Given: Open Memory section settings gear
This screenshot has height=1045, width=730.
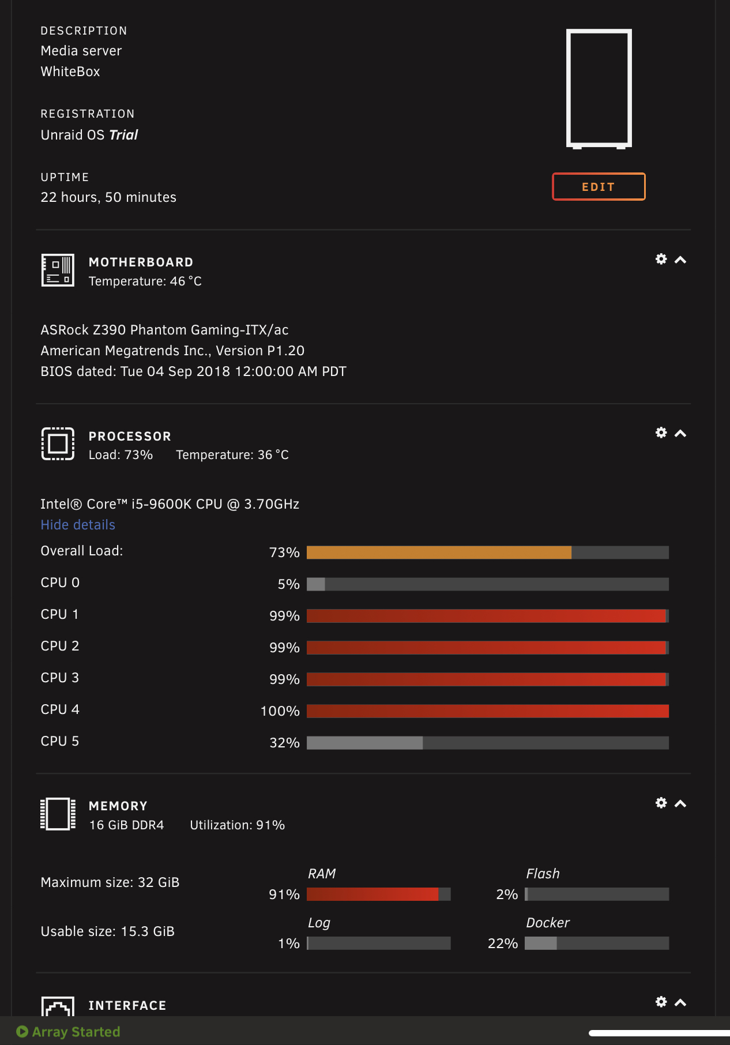Looking at the screenshot, I should pyautogui.click(x=661, y=803).
